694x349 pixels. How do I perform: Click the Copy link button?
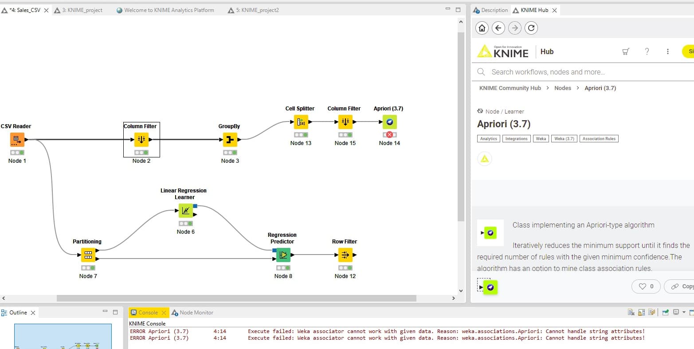(679, 286)
